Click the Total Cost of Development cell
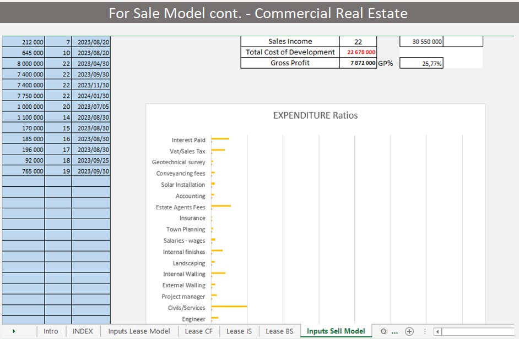519x339 pixels. [290, 52]
